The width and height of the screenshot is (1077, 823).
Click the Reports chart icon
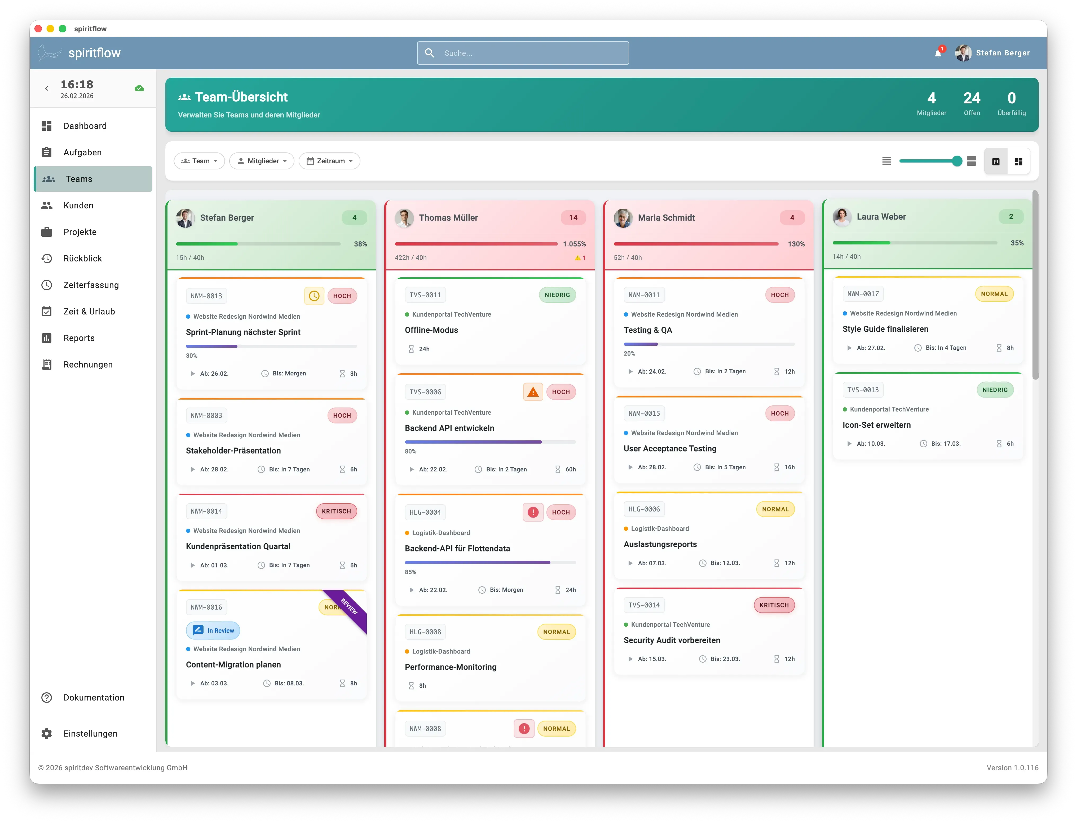[x=46, y=338]
